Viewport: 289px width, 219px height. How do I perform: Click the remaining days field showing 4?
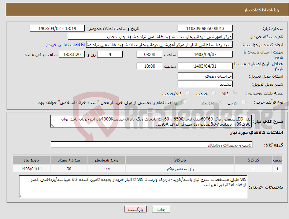click(x=110, y=54)
